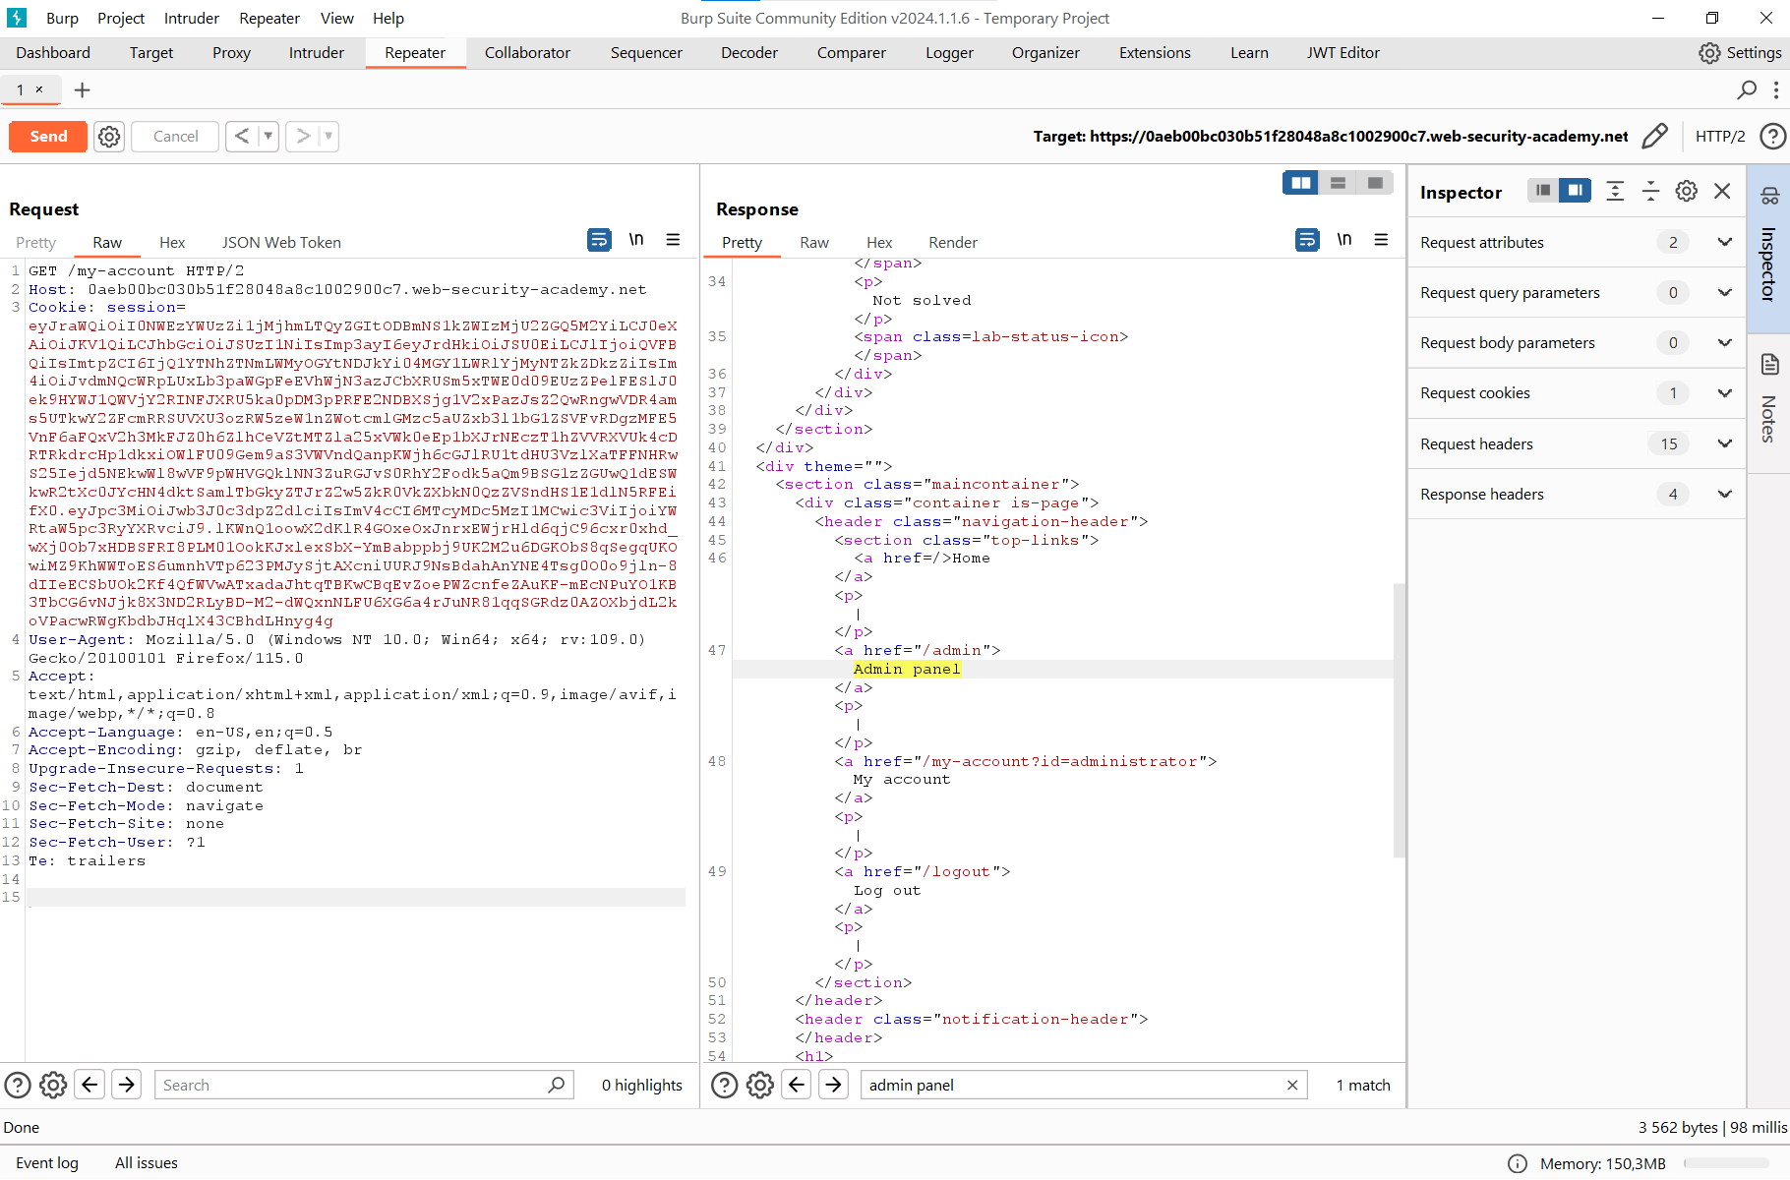Toggle request non-printable characters \n
Viewport: 1790px width, 1180px height.
point(636,240)
